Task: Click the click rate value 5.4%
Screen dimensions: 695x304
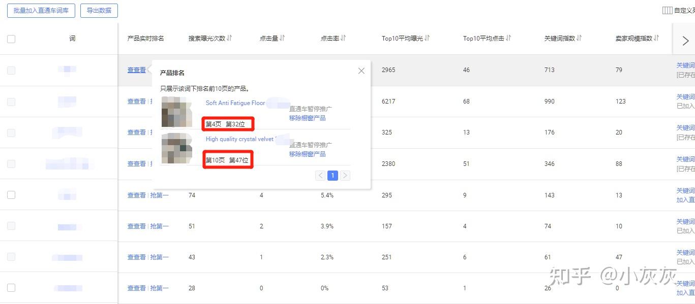Action: point(327,195)
